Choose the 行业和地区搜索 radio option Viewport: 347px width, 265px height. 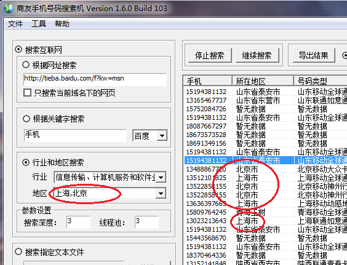point(26,162)
